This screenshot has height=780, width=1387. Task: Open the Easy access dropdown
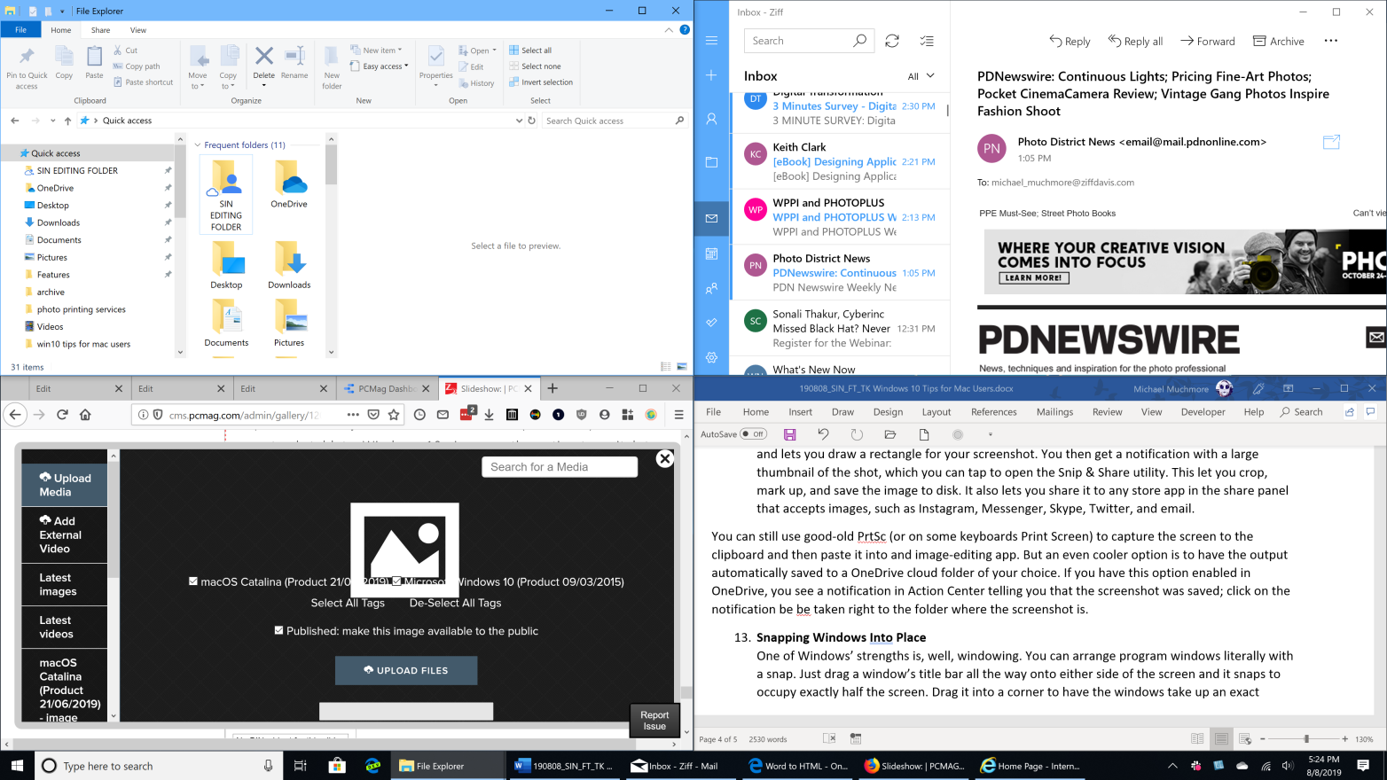(x=380, y=66)
